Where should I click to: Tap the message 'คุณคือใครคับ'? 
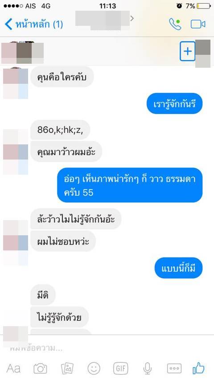(x=62, y=77)
